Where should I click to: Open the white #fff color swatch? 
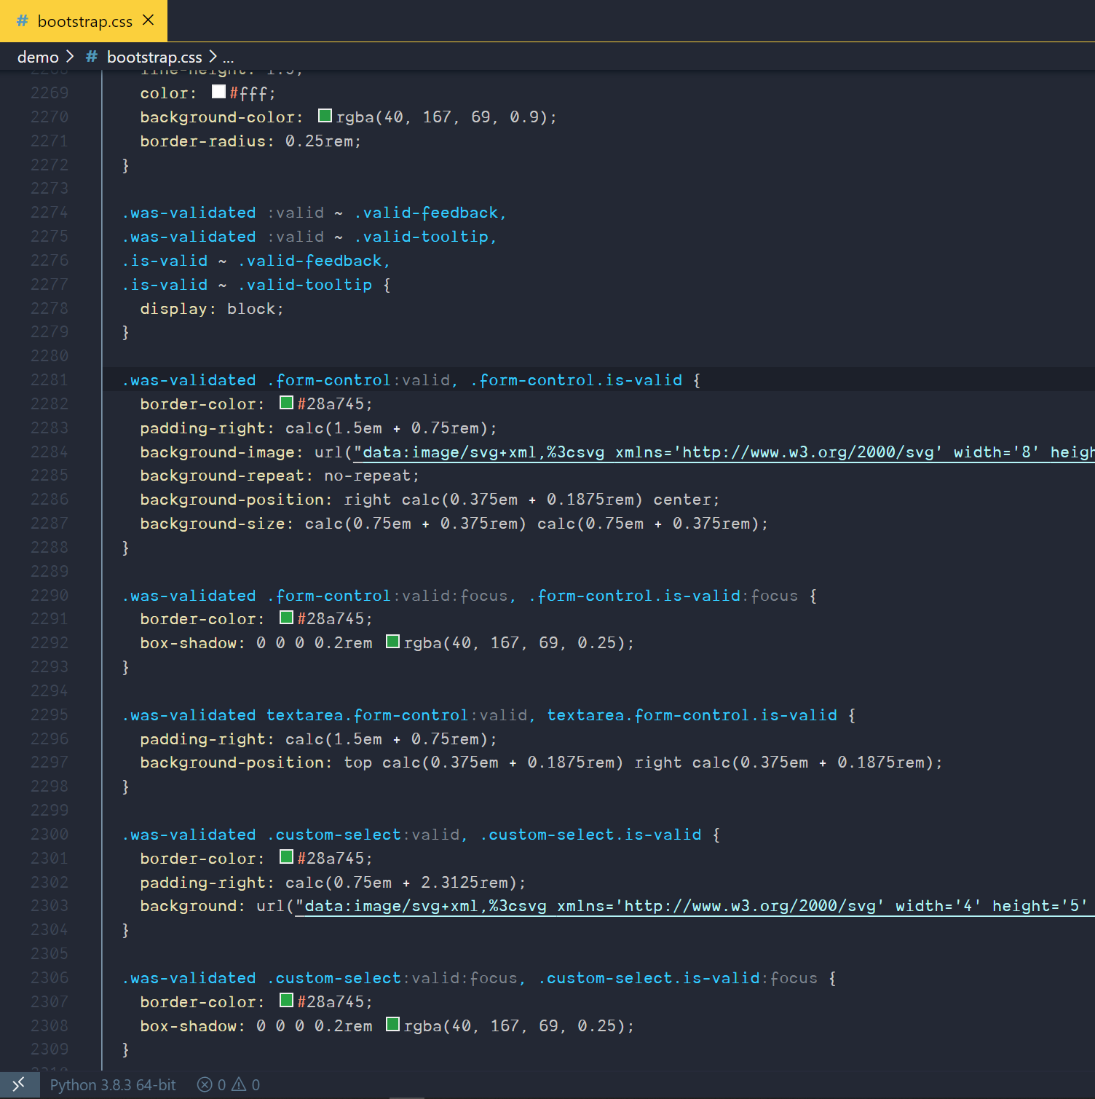[x=218, y=92]
